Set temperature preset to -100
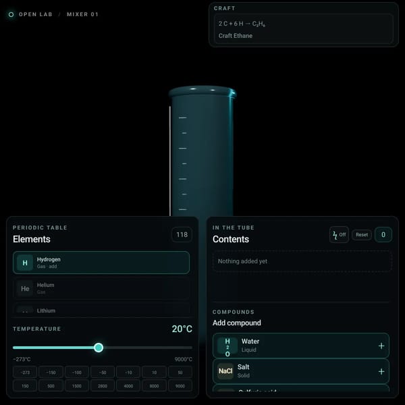Viewport: 405px width, 405px height. [x=77, y=372]
